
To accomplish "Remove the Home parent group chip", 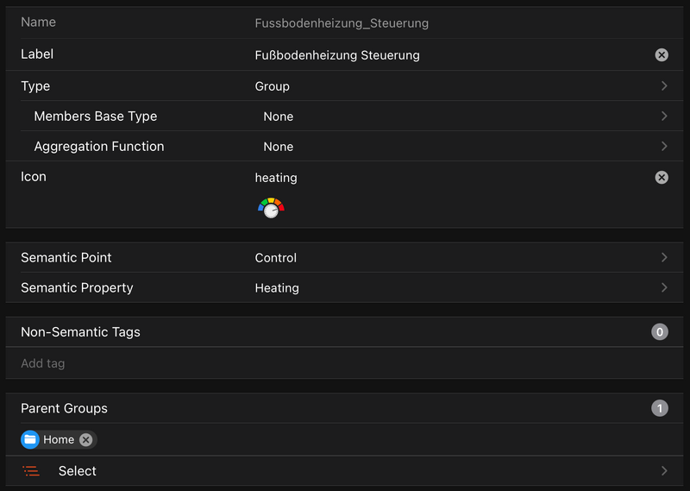I will tap(85, 440).
